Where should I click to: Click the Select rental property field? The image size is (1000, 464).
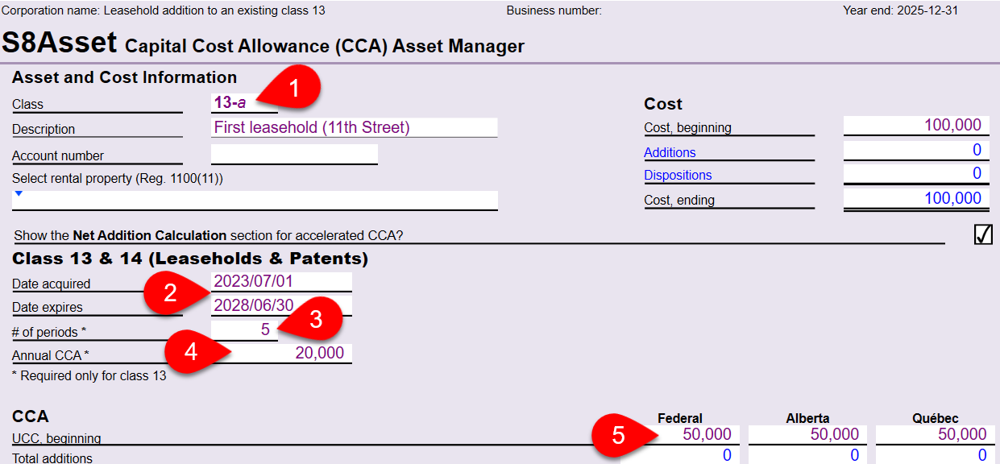pyautogui.click(x=255, y=200)
